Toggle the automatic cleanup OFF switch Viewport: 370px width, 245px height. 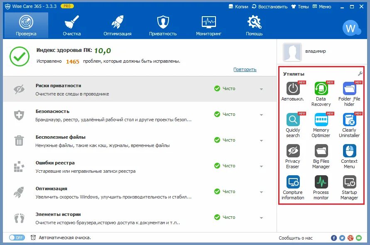(17, 238)
